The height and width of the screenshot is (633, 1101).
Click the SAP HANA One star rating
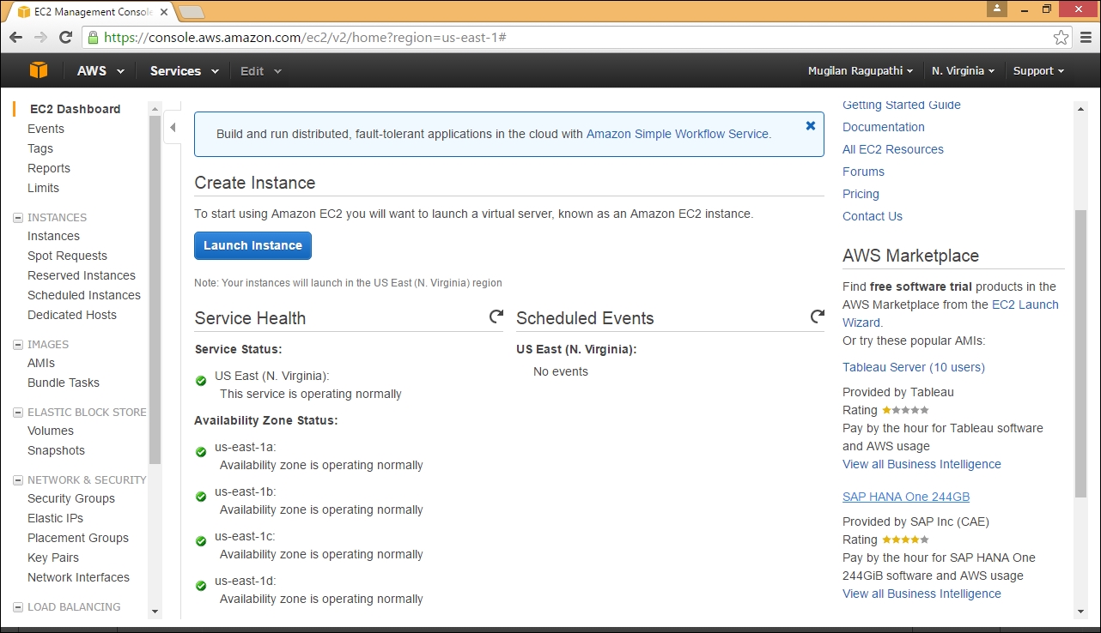(x=905, y=540)
